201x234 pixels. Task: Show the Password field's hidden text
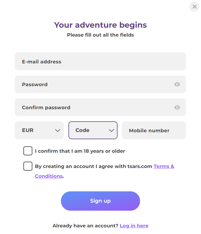[x=177, y=84]
